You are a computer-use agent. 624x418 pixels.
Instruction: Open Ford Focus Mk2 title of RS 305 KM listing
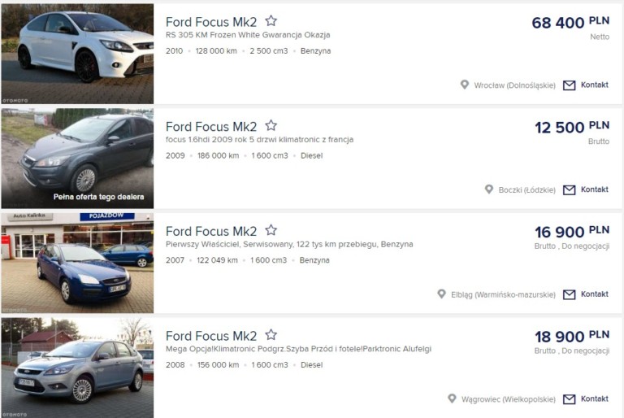tap(211, 23)
